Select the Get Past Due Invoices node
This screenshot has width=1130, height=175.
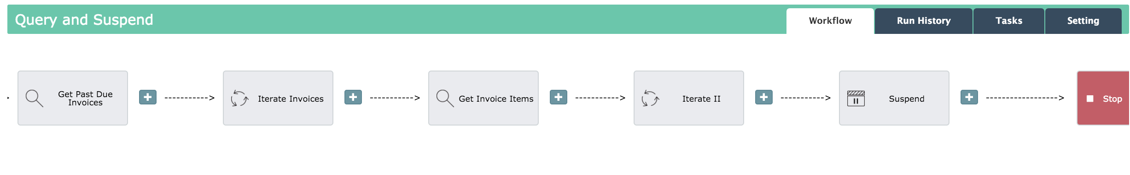73,98
